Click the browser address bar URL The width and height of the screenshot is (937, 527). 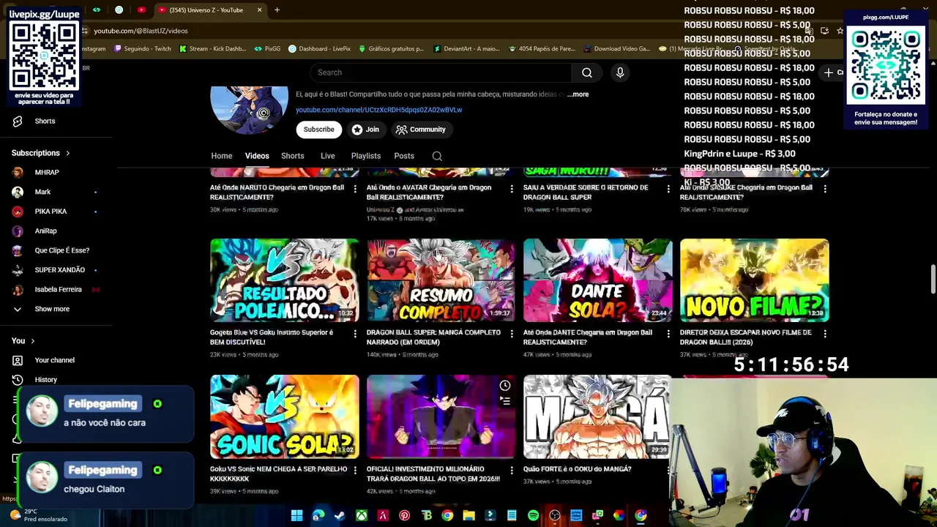coord(141,31)
